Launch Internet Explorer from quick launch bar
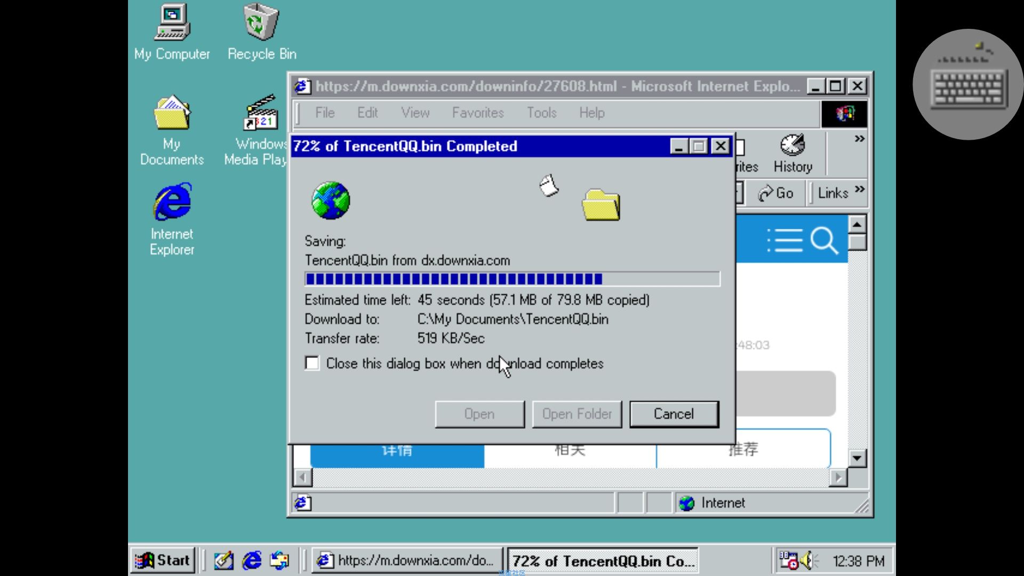This screenshot has width=1024, height=576. 252,561
